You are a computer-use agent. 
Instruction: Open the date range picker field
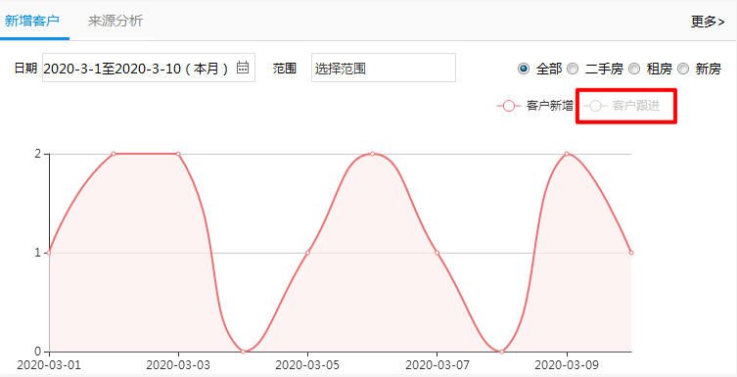click(149, 68)
